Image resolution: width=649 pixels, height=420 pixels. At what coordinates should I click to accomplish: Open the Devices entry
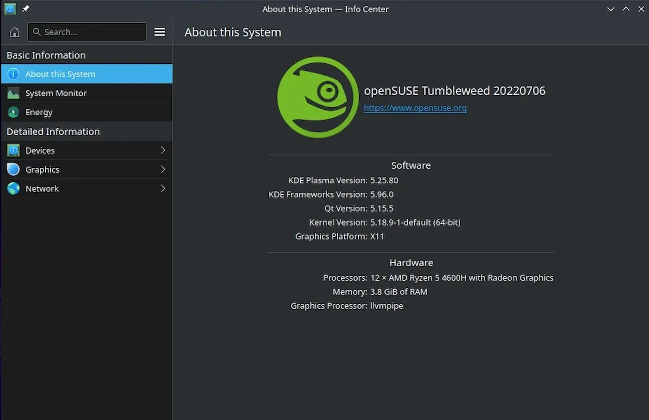click(x=87, y=150)
